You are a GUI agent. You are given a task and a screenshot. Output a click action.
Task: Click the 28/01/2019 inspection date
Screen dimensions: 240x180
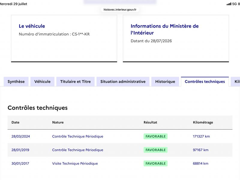pyautogui.click(x=20, y=150)
